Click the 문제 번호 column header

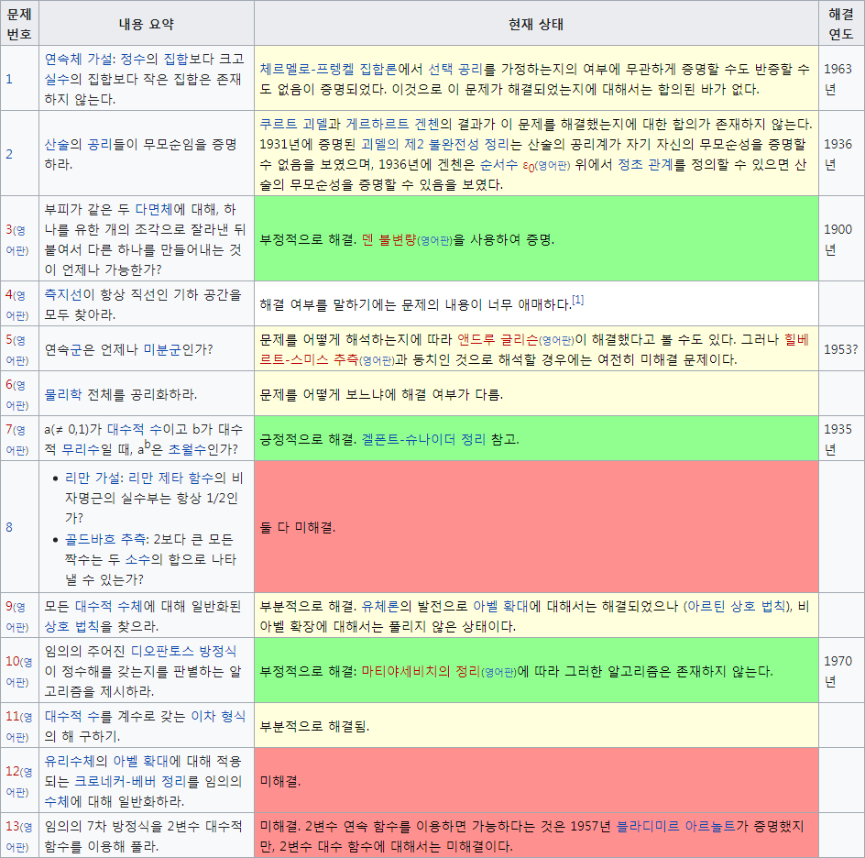click(x=19, y=24)
